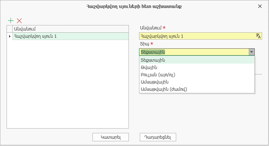Close the dialog window

(260, 6)
